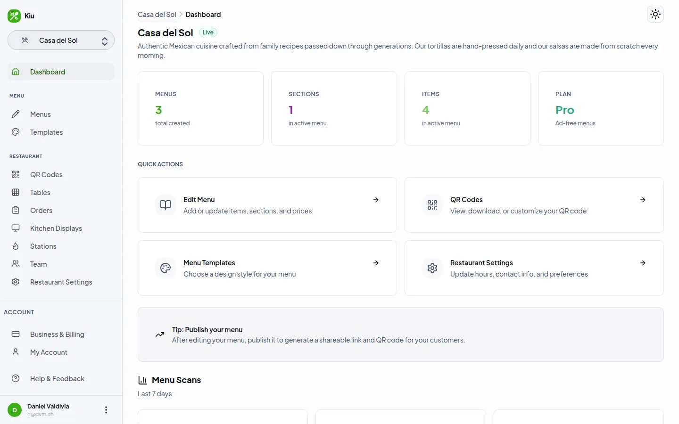Click the clipboard icon beside Orders
The image size is (679, 424).
point(16,210)
